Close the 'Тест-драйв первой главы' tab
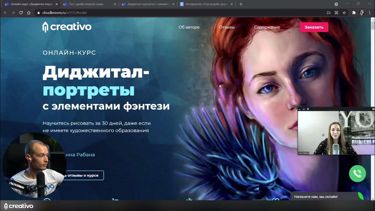Image resolution: width=375 pixels, height=211 pixels. click(115, 4)
